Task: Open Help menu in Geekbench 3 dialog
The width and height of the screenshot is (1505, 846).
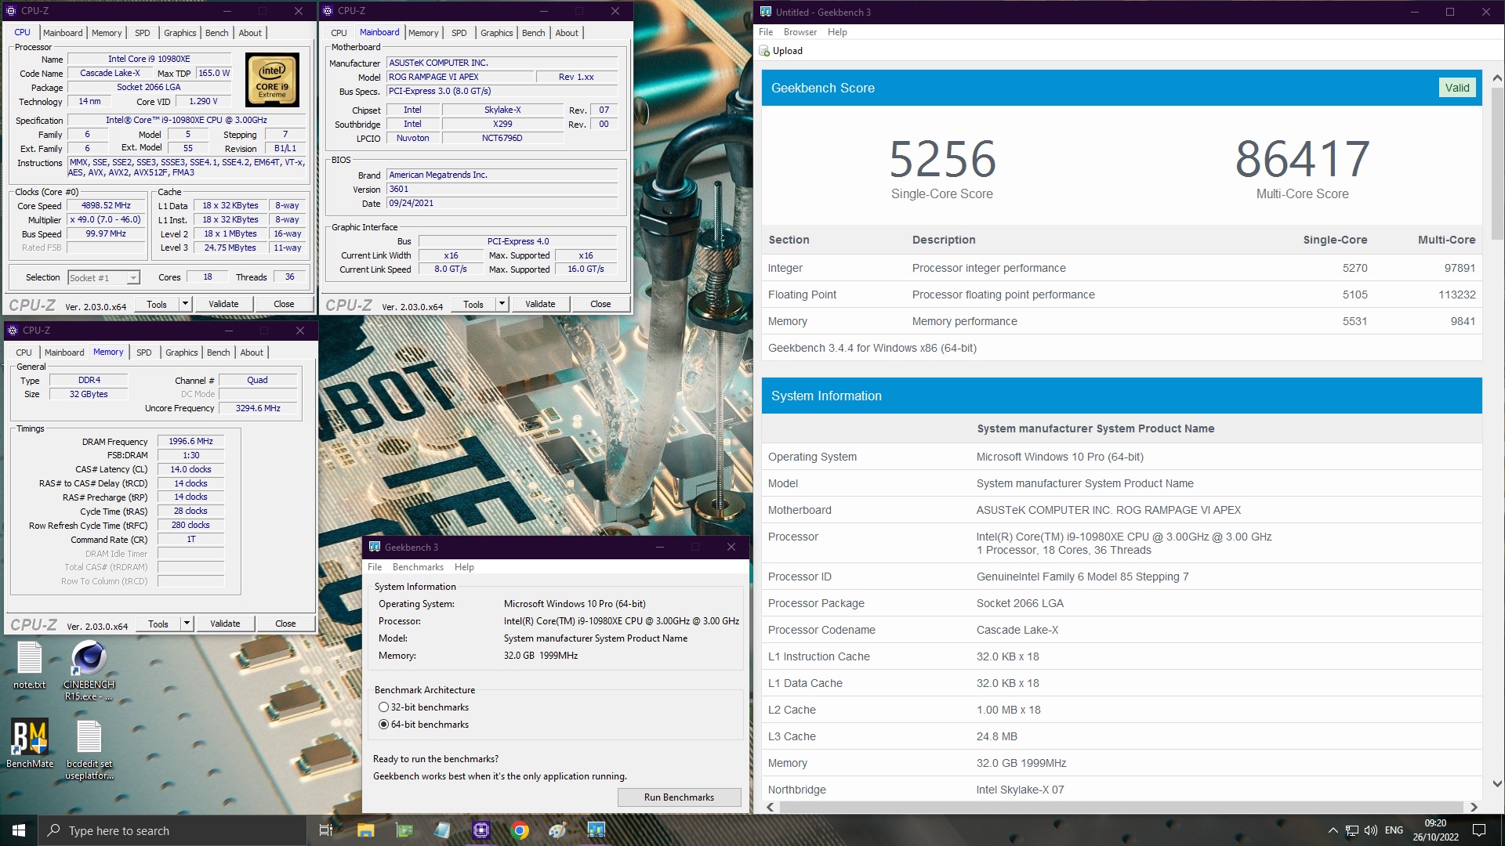Action: (x=464, y=567)
